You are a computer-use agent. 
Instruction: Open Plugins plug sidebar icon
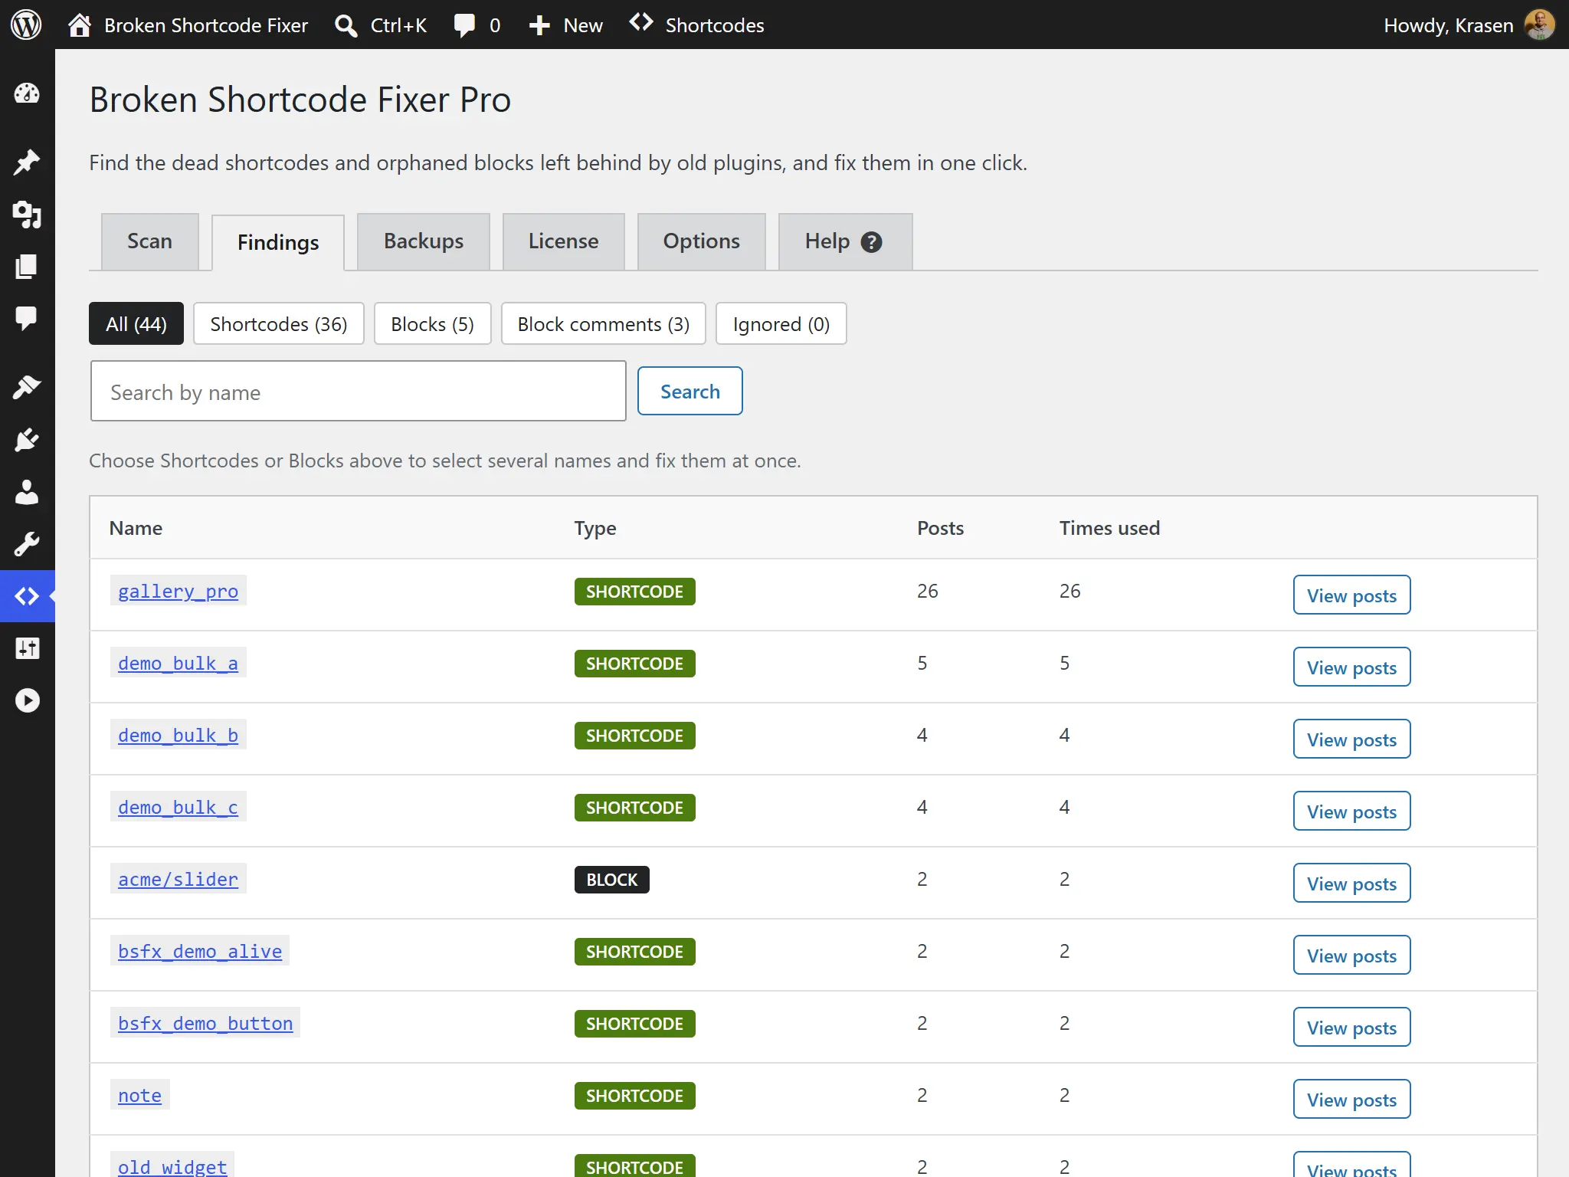[27, 440]
